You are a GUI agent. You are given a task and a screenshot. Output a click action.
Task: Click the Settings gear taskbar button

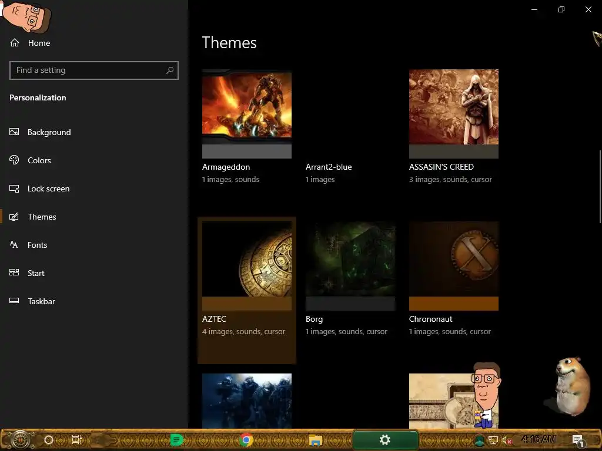coord(385,440)
